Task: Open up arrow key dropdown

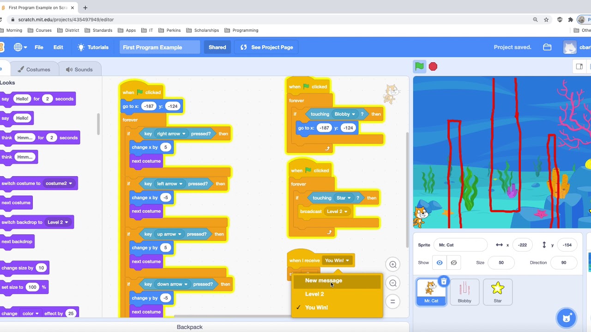Action: pyautogui.click(x=169, y=234)
